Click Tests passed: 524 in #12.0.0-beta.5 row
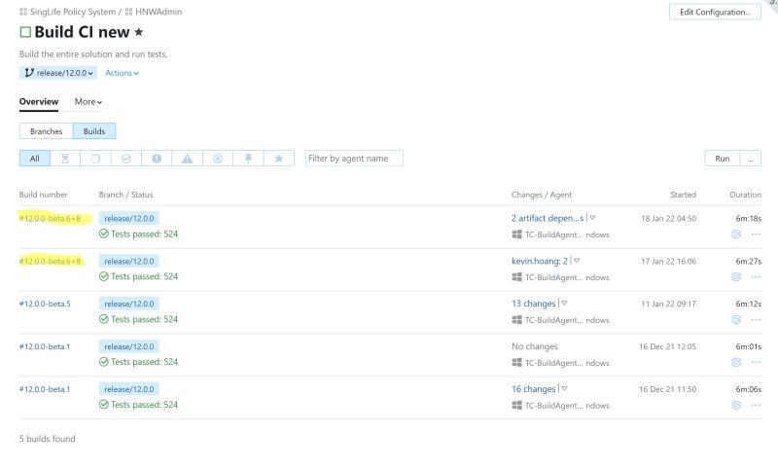778x468 pixels. click(144, 319)
